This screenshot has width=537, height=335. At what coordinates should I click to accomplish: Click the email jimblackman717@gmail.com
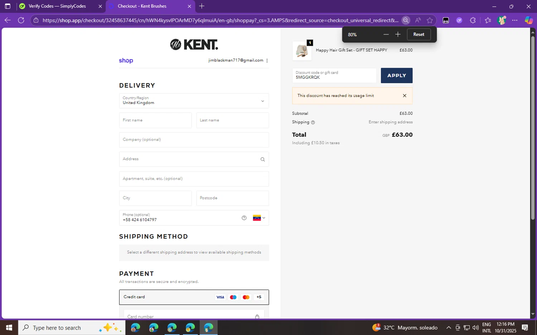236,60
